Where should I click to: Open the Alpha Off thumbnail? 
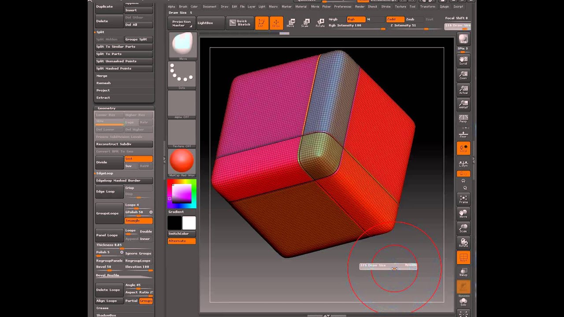point(182,104)
